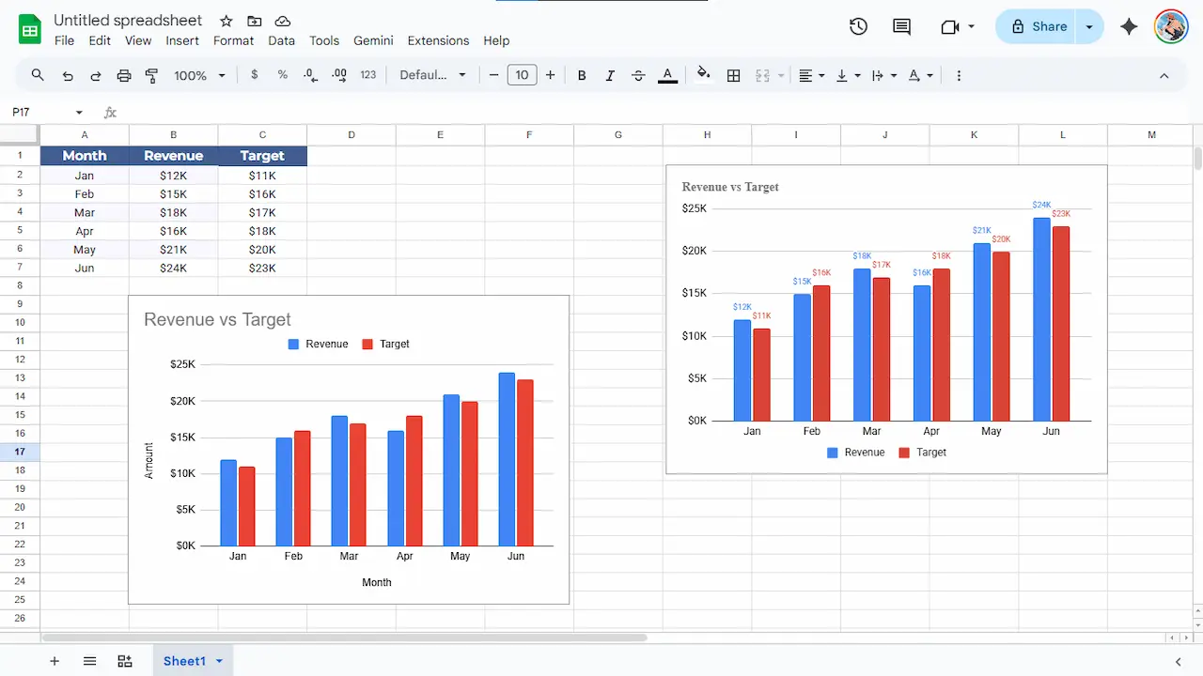Print the spreadsheet

(124, 75)
